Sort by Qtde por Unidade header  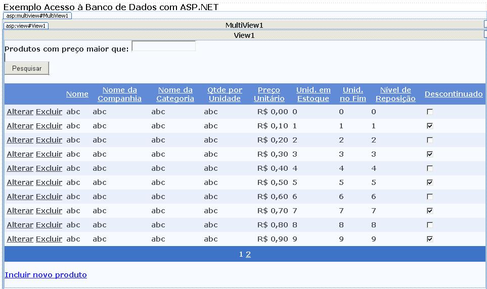pos(225,94)
